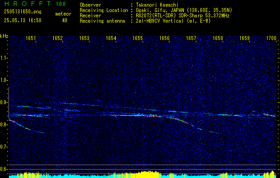Click the Receiver label
This screenshot has height=178, width=280.
(90, 16)
